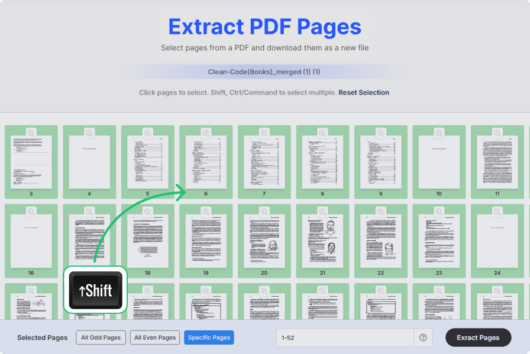Screen dimensions: 530x354
Task: Open the magnifier preview on page 23
Action: click(x=438, y=211)
